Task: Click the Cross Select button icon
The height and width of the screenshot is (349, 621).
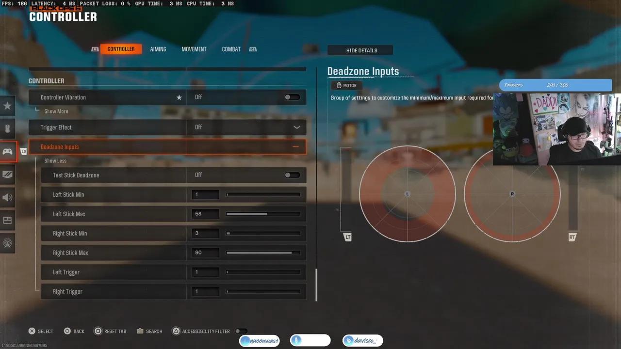Action: [x=32, y=331]
